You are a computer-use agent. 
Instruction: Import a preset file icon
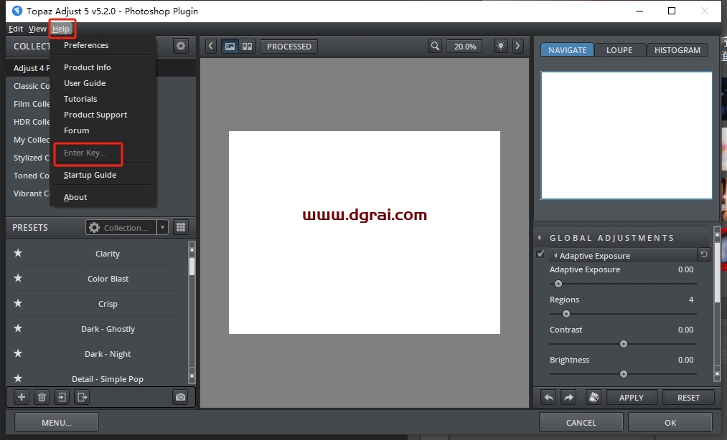(x=62, y=397)
